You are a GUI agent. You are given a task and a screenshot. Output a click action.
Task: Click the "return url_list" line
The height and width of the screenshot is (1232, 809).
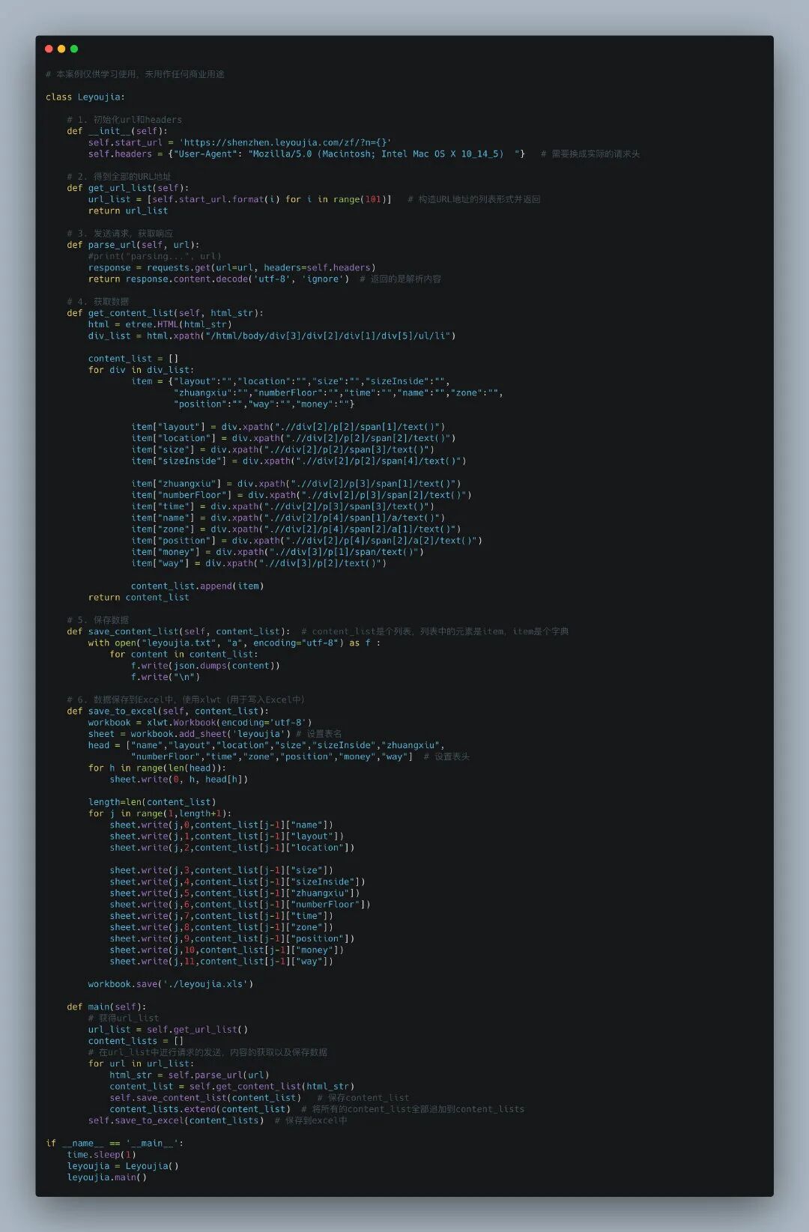[x=128, y=210]
